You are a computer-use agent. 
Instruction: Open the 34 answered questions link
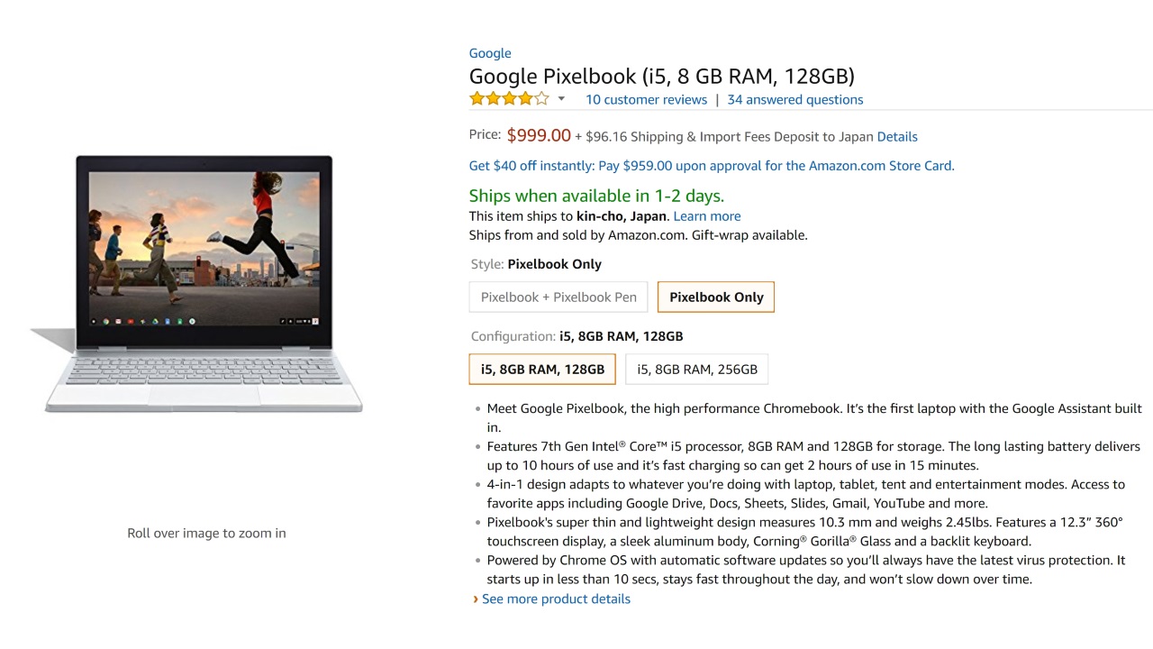click(x=794, y=100)
